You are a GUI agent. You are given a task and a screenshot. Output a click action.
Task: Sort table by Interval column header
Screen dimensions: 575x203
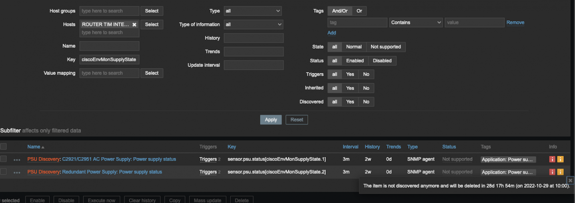tap(350, 147)
